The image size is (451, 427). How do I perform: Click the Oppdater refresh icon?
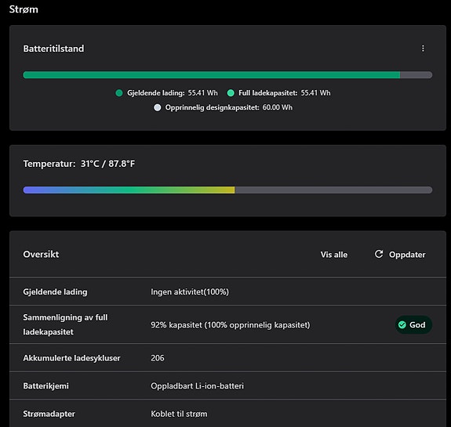(x=379, y=254)
